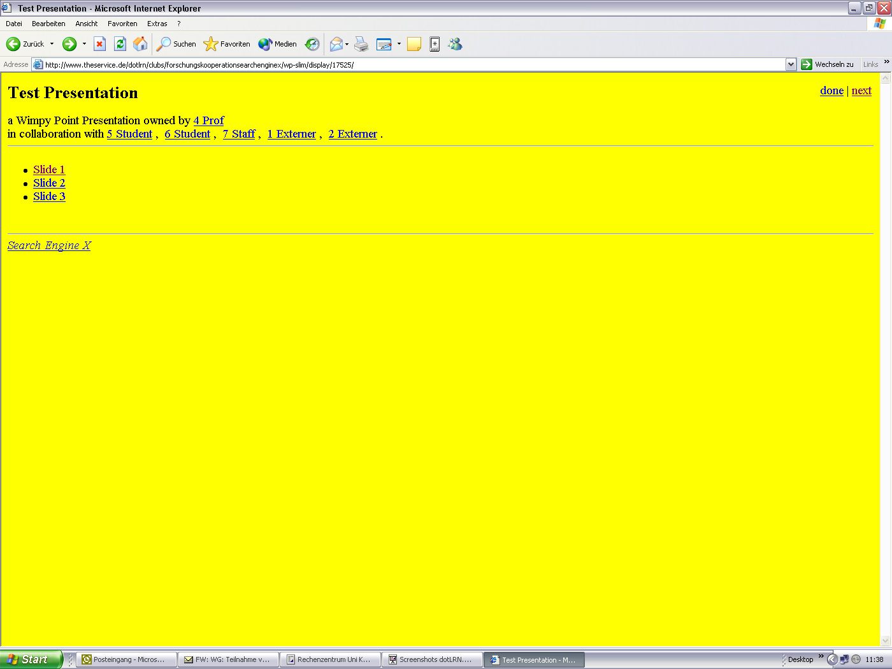
Task: Refresh the page with the Refresh icon
Action: (120, 44)
